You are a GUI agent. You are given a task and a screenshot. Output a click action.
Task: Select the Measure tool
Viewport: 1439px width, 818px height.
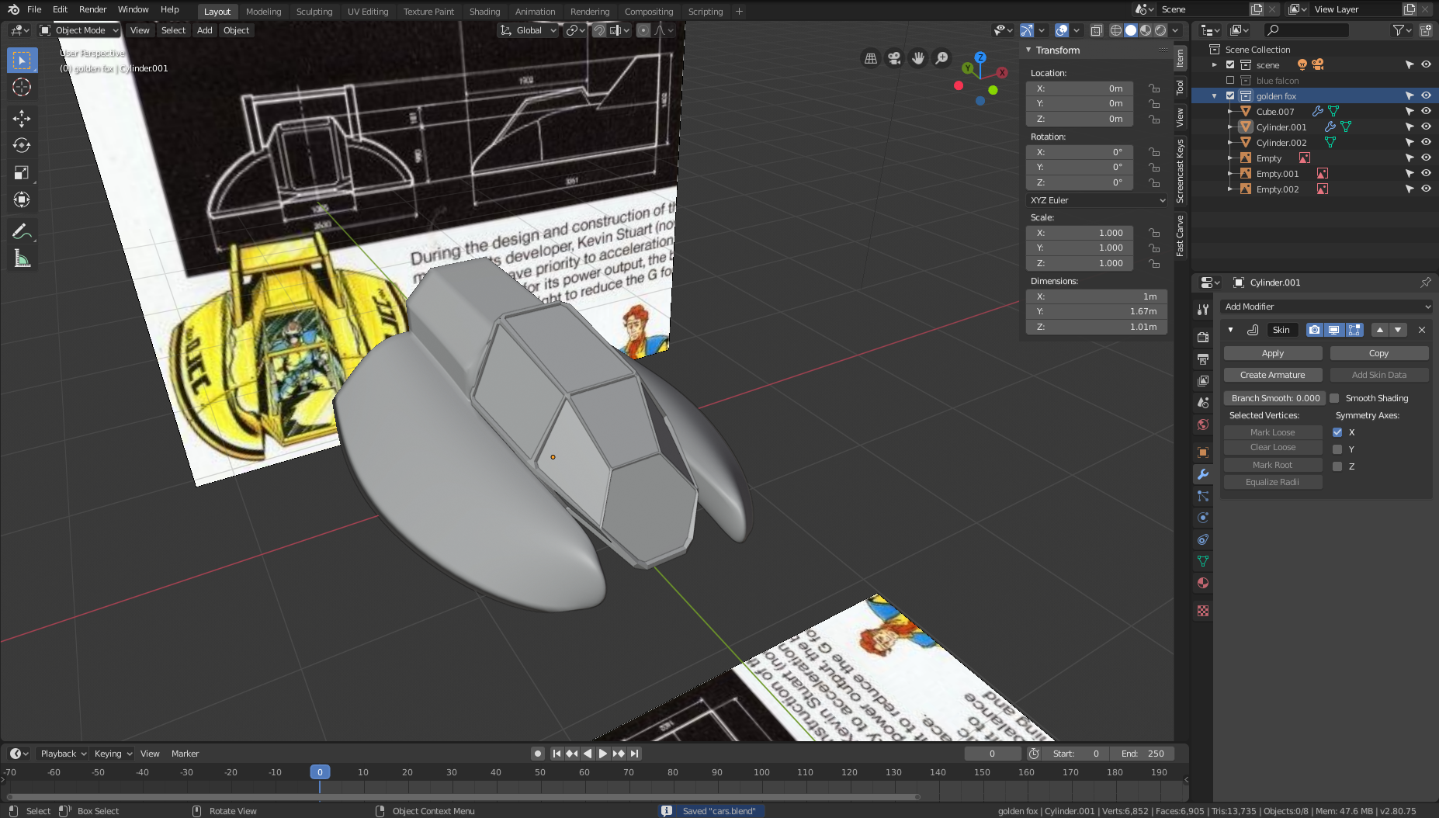coord(22,258)
